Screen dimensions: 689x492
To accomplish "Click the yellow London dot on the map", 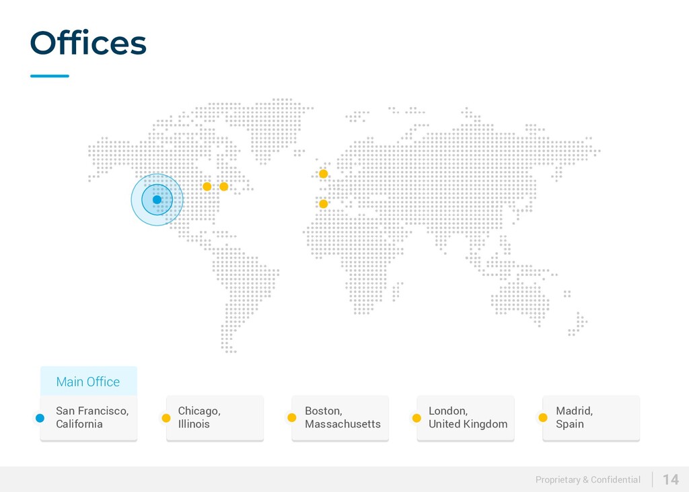I will pos(324,174).
